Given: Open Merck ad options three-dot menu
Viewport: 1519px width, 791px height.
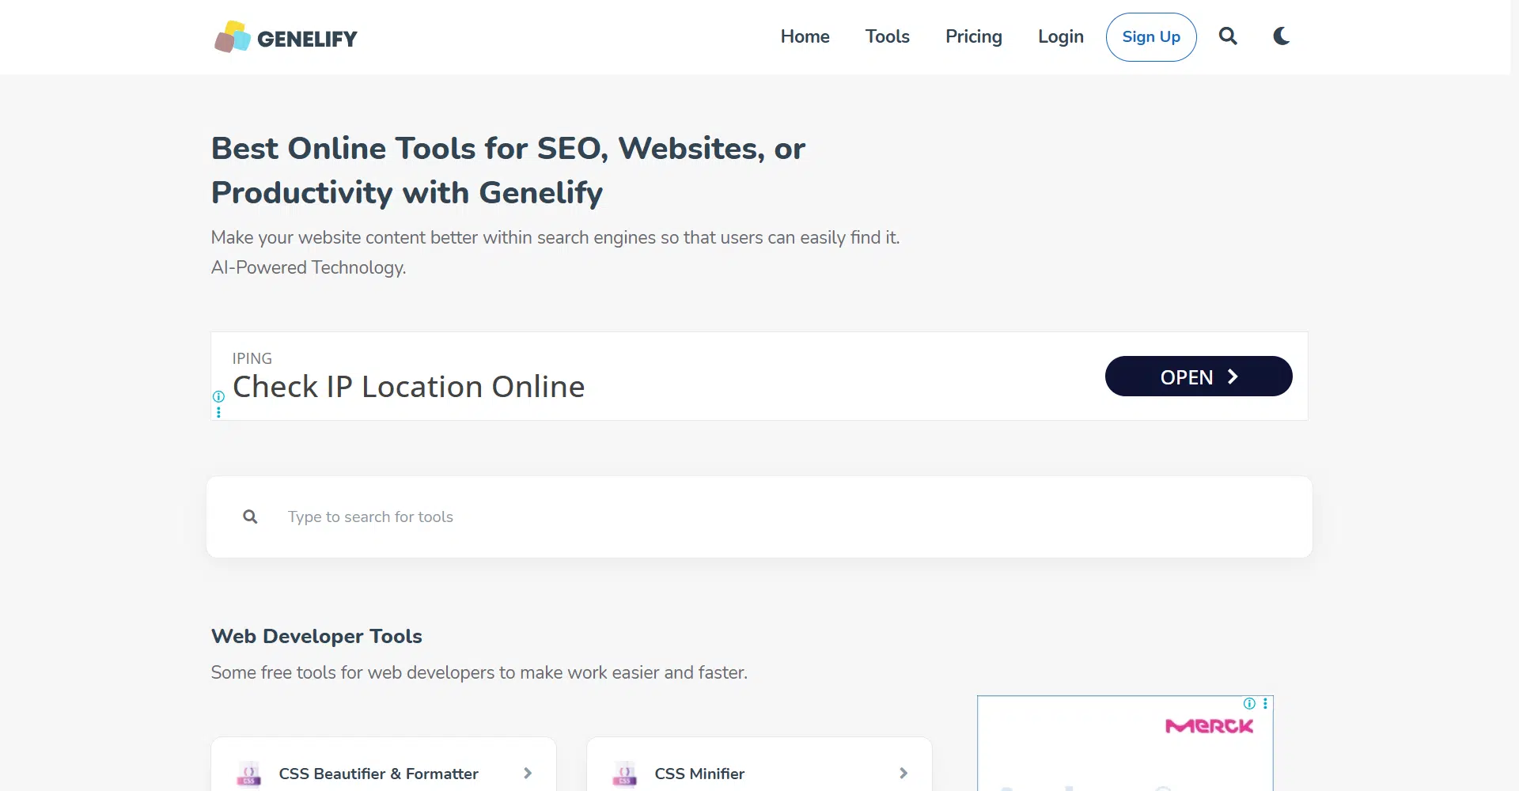Looking at the screenshot, I should (1265, 703).
